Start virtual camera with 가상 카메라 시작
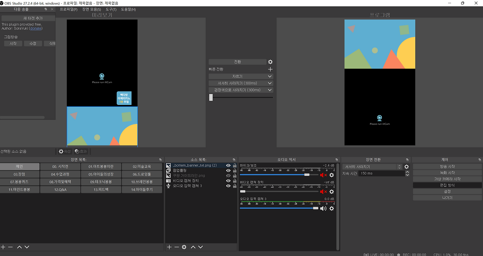Screen dimensions: 483x256 (x=447, y=179)
